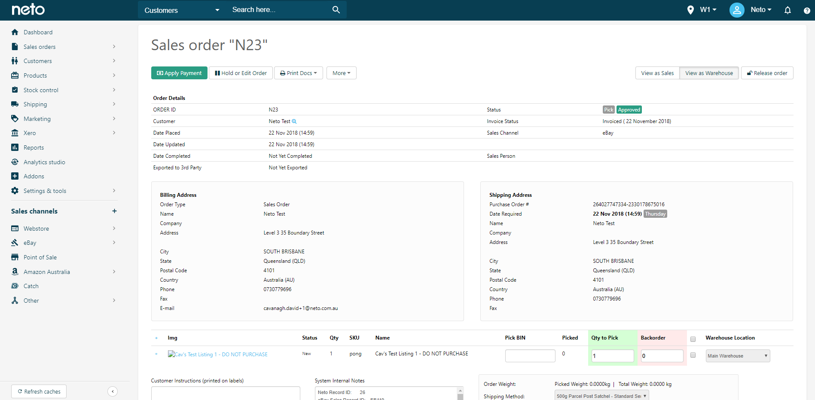Click the Addons plus-square icon
Screen dimensions: 815x400
pos(15,176)
